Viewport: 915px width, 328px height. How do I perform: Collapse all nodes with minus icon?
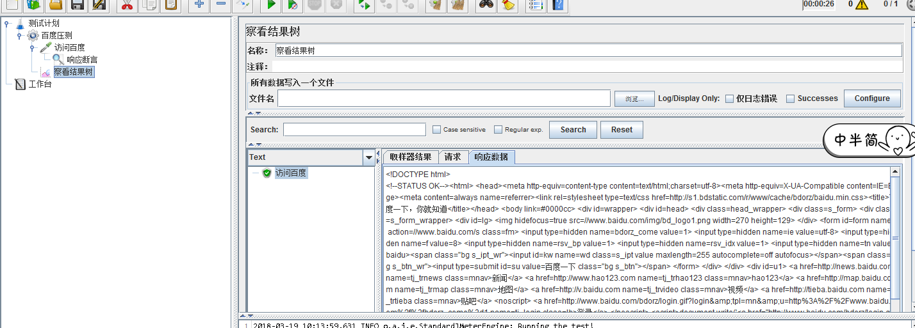tap(221, 5)
